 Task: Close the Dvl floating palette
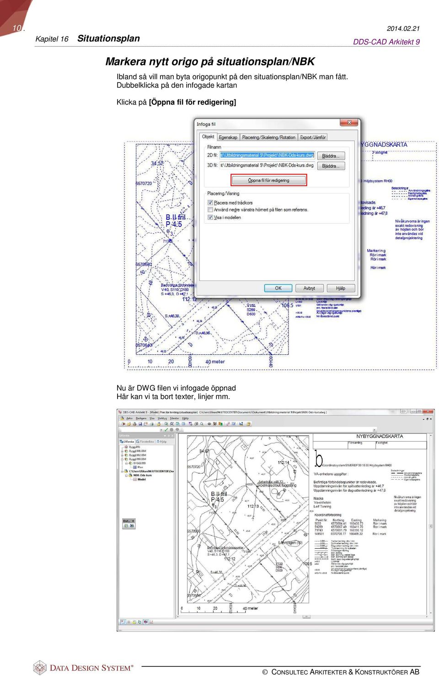click(x=133, y=521)
